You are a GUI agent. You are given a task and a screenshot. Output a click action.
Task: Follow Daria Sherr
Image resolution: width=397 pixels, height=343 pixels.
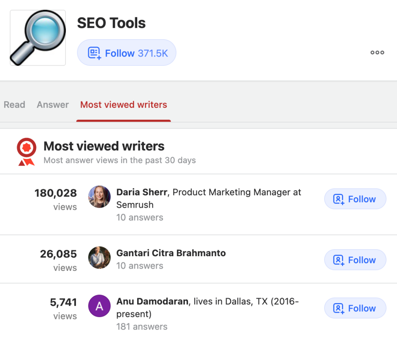(355, 199)
